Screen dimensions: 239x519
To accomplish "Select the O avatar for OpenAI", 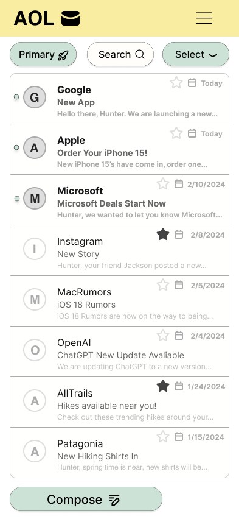I will coord(35,350).
